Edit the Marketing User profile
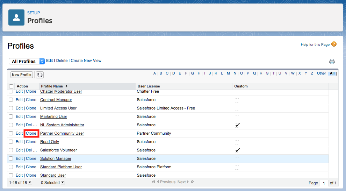The height and width of the screenshot is (191, 346). pos(19,116)
